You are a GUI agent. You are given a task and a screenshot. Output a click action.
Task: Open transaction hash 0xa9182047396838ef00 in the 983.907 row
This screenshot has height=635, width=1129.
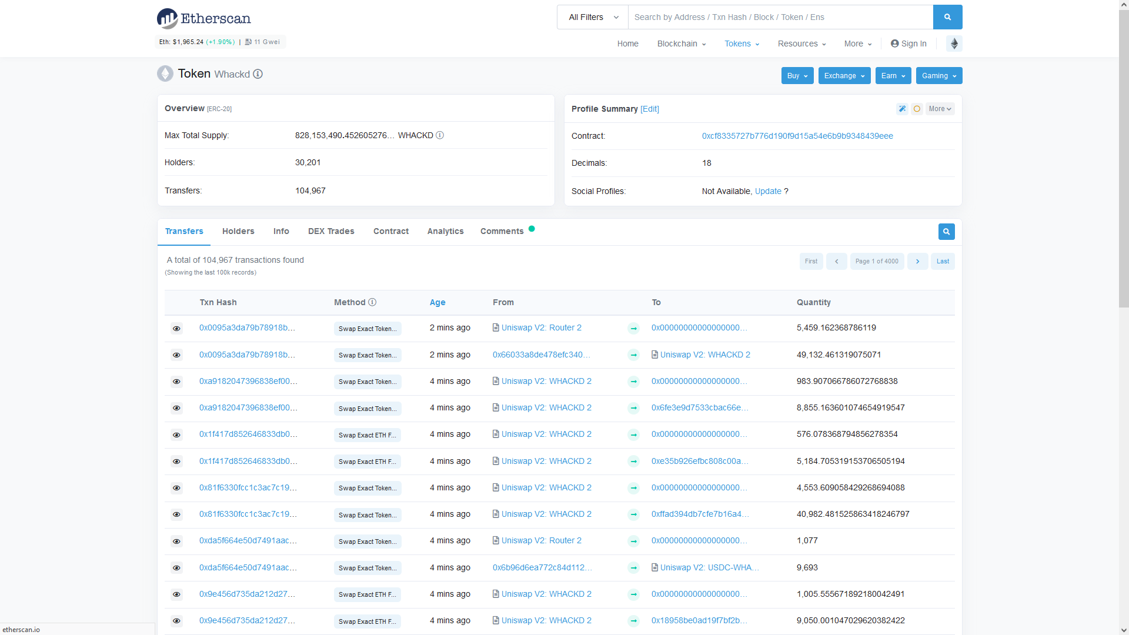click(248, 381)
